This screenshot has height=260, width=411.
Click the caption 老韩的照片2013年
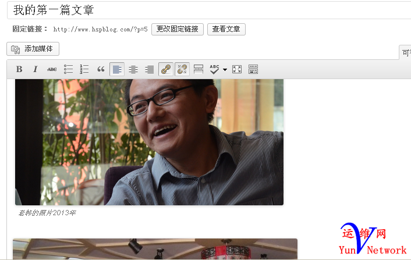click(47, 213)
